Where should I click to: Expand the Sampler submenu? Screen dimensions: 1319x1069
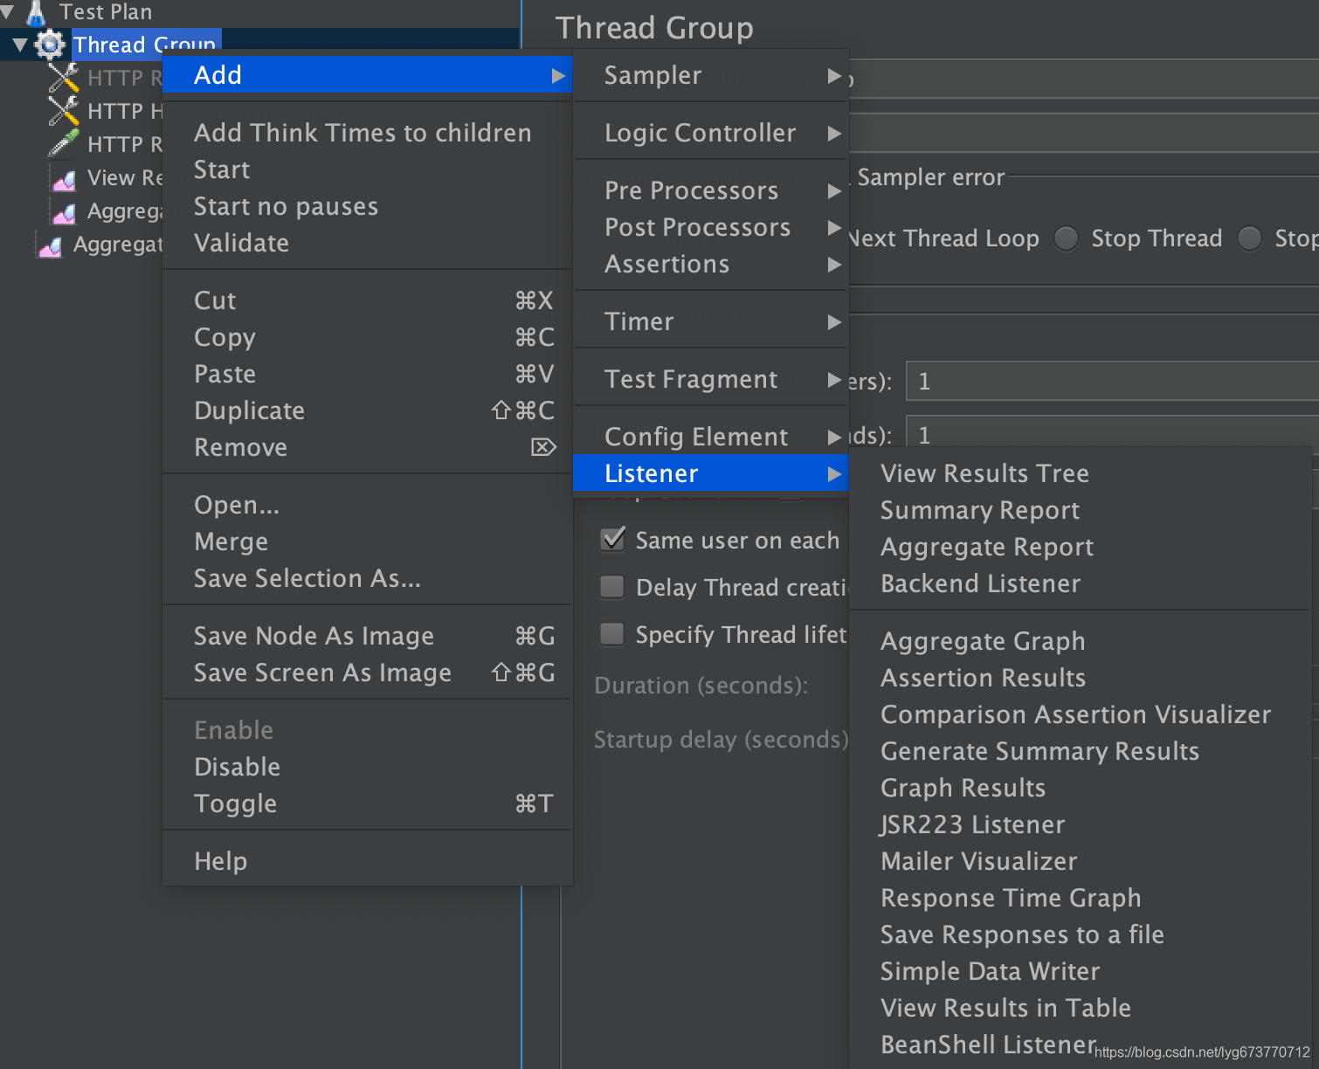[x=710, y=75]
